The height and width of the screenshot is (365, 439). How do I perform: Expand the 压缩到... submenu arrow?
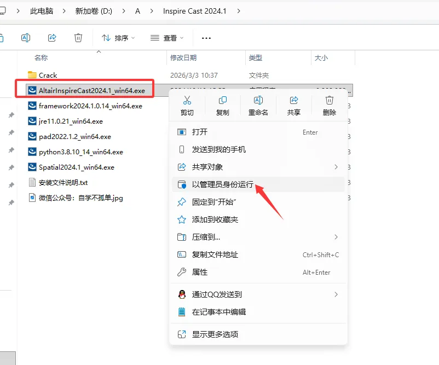pyautogui.click(x=336, y=237)
